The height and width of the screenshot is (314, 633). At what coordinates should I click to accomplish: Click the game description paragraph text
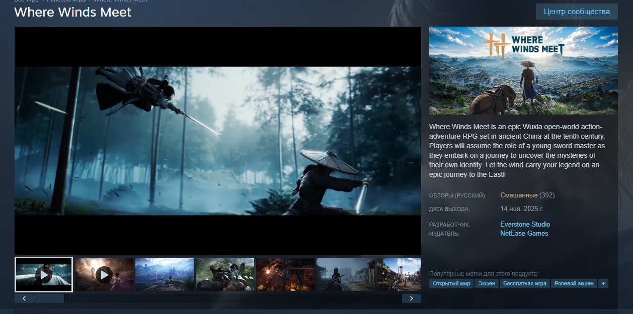point(518,150)
